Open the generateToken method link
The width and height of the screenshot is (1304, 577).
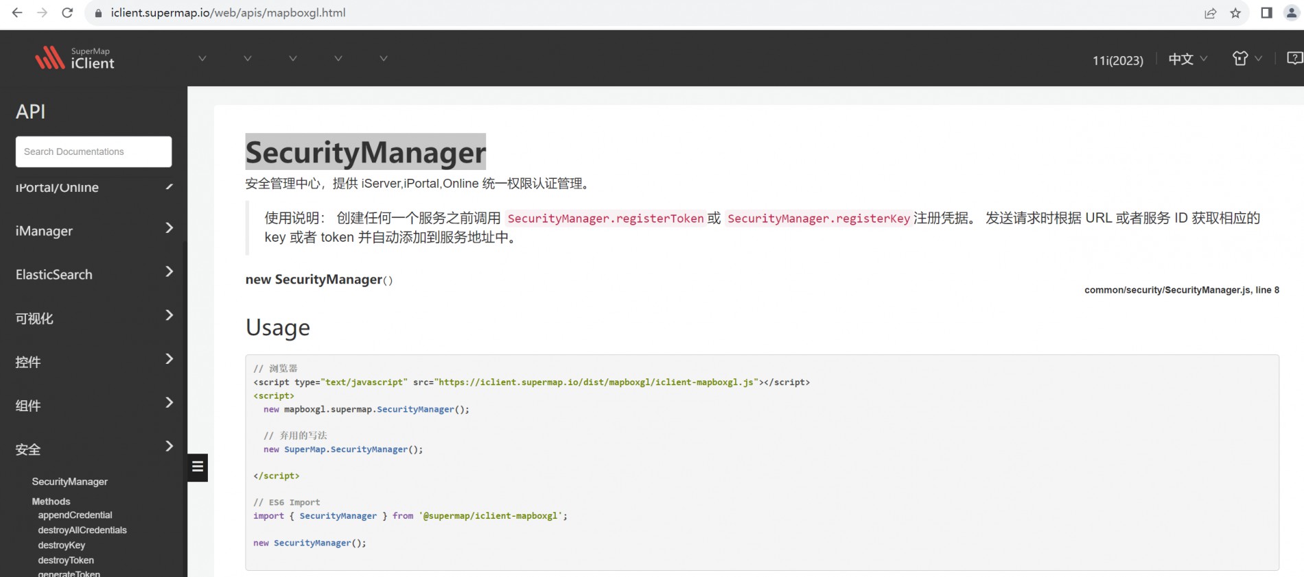point(69,574)
